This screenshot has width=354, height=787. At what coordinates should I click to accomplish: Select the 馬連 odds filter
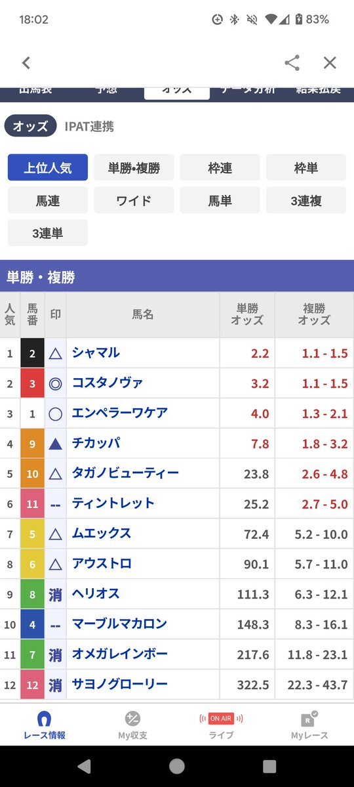tap(48, 200)
